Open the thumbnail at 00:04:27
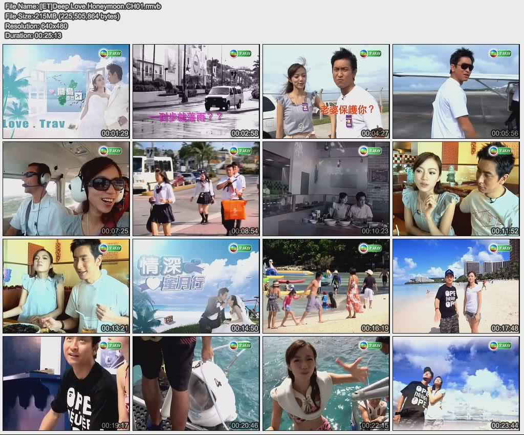The image size is (524, 435). click(326, 91)
